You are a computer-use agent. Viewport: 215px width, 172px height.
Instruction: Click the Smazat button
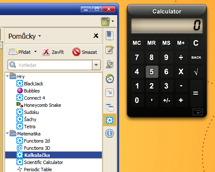coord(84,52)
